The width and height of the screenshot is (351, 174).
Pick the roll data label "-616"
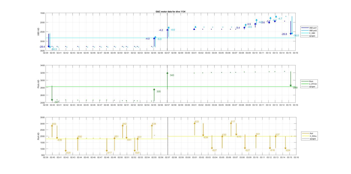273,150
